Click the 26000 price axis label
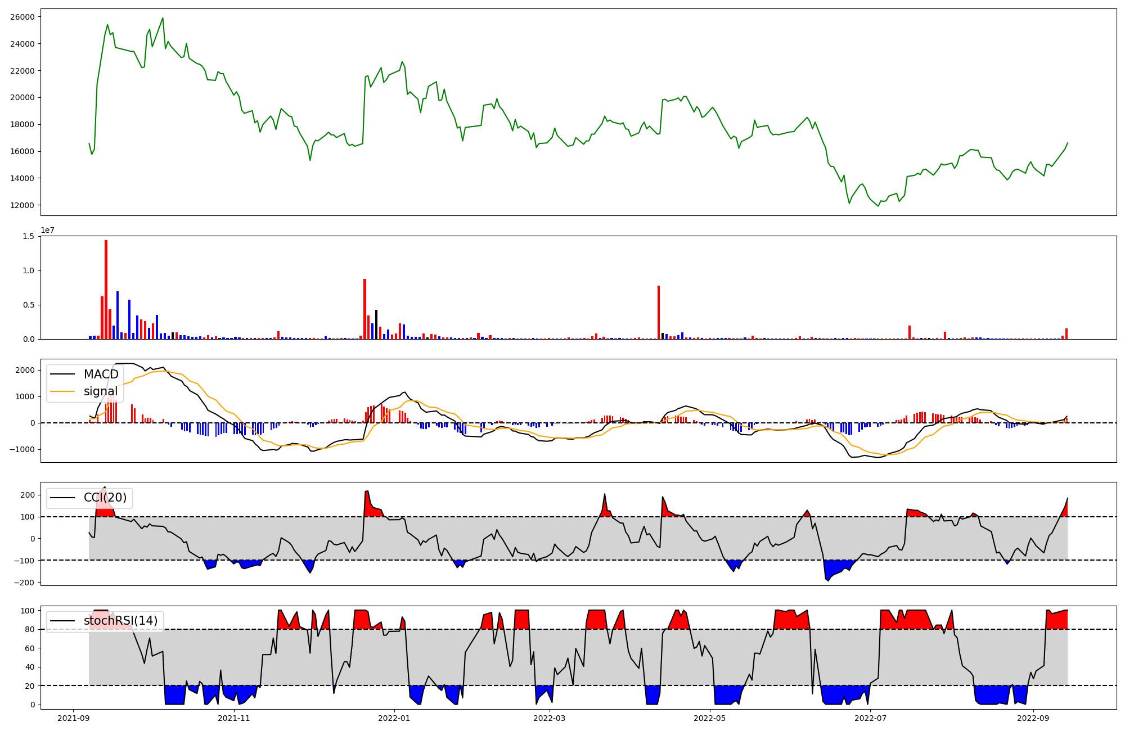 pos(22,17)
